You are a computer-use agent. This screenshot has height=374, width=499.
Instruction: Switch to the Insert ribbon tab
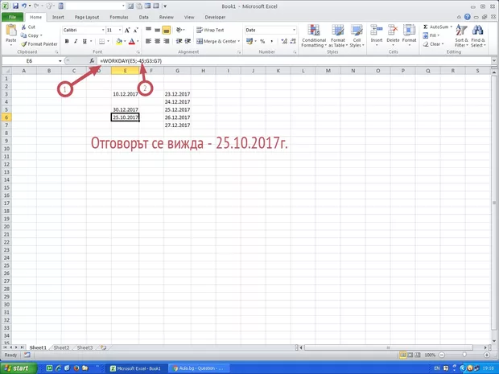(58, 17)
